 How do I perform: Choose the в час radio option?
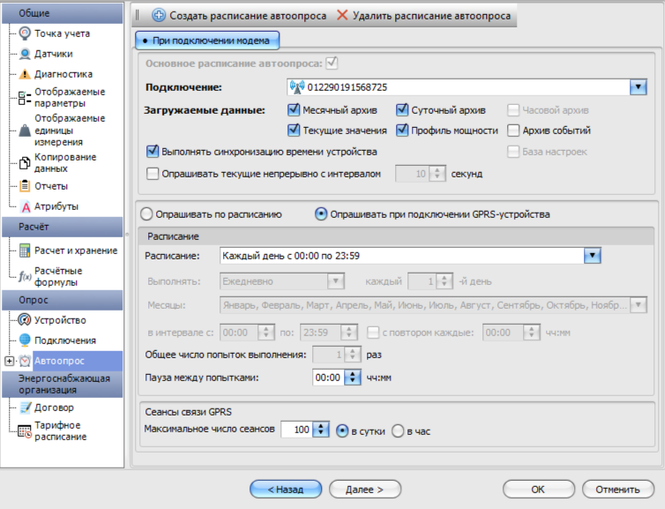coord(398,430)
